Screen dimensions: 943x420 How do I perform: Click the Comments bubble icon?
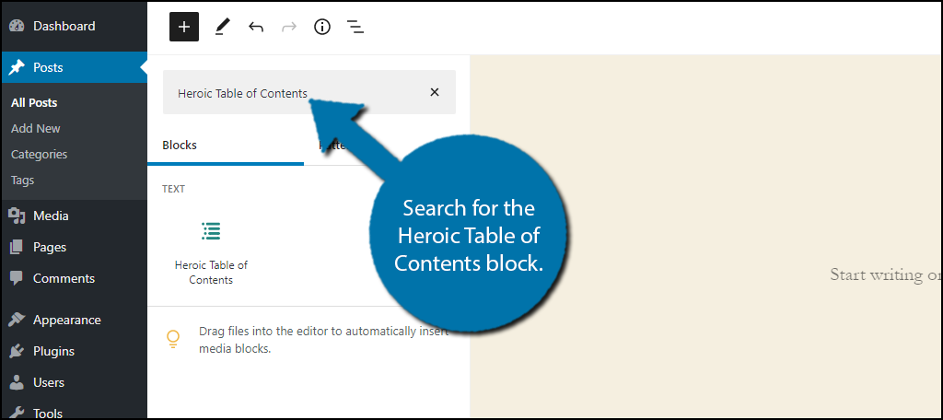tap(17, 278)
